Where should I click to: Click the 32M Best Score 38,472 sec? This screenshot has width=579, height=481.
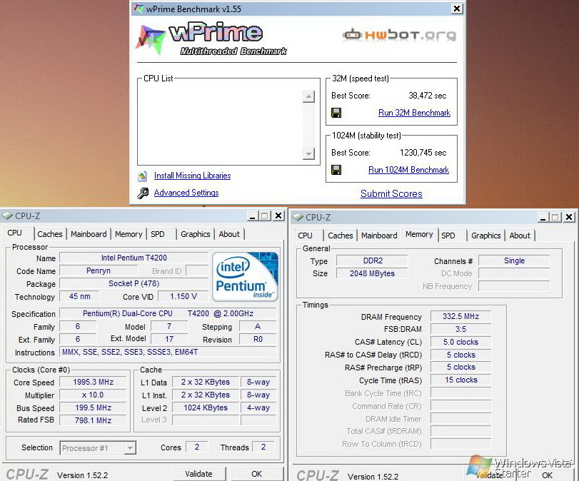coord(427,96)
